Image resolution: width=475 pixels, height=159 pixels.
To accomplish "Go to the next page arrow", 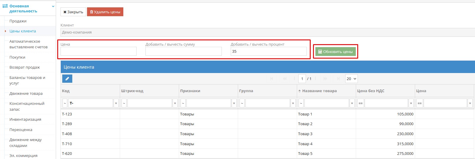I will [x=325, y=79].
